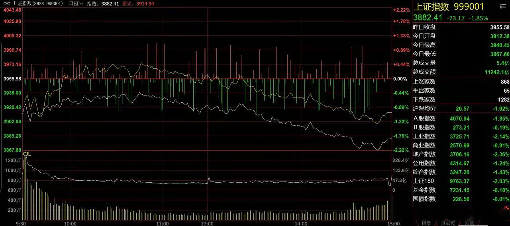Select the 上证指数 999001 panel heading

click(449, 7)
